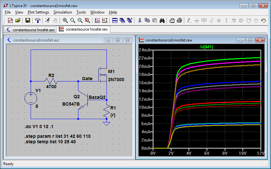Click the BC547B transistor label

(x=71, y=104)
